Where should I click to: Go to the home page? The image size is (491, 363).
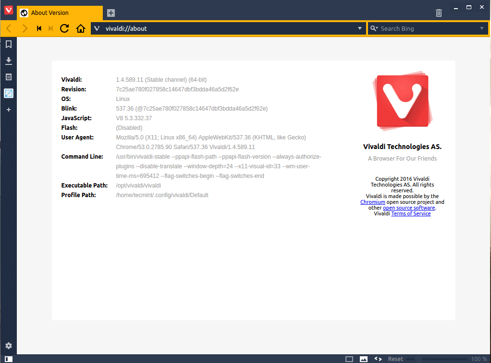[81, 28]
